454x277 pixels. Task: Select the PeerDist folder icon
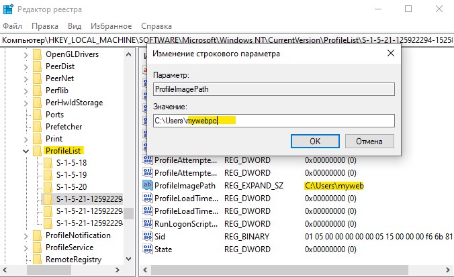click(38, 66)
